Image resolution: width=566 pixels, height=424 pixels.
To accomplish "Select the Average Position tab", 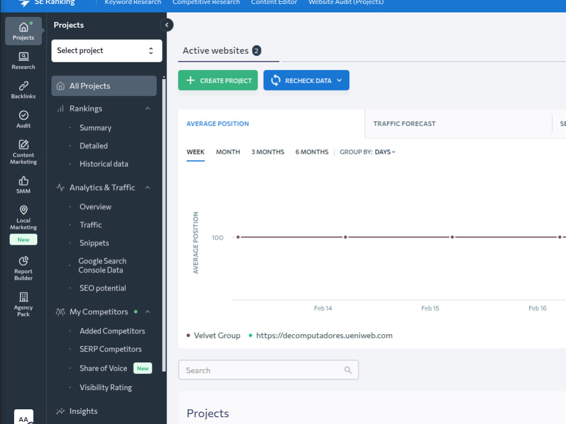I will coord(218,124).
